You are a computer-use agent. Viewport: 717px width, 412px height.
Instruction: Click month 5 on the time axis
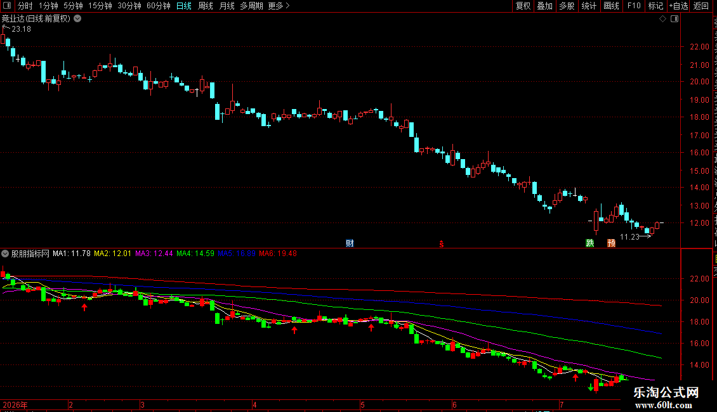(x=362, y=404)
